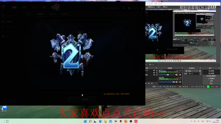Open 麦克风/Aux audio settings gear
This screenshot has height=124, width=221.
180,75
